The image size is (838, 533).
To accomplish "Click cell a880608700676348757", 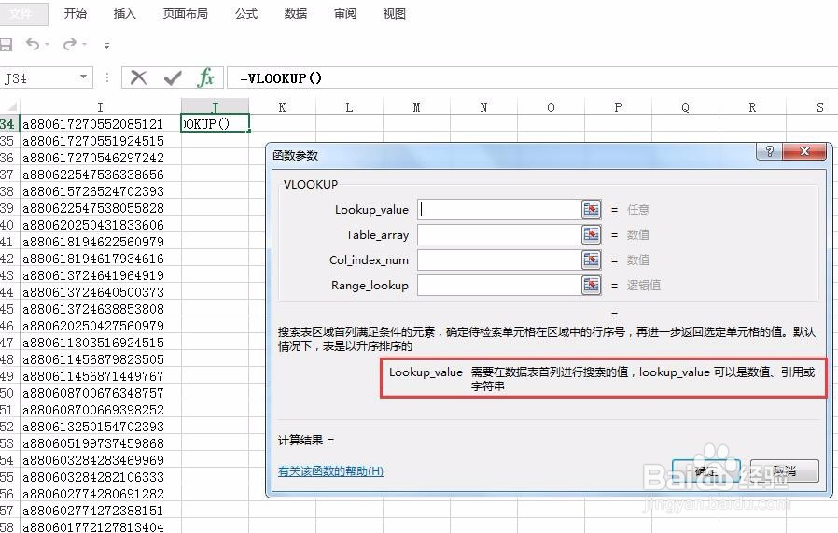I will [100, 393].
